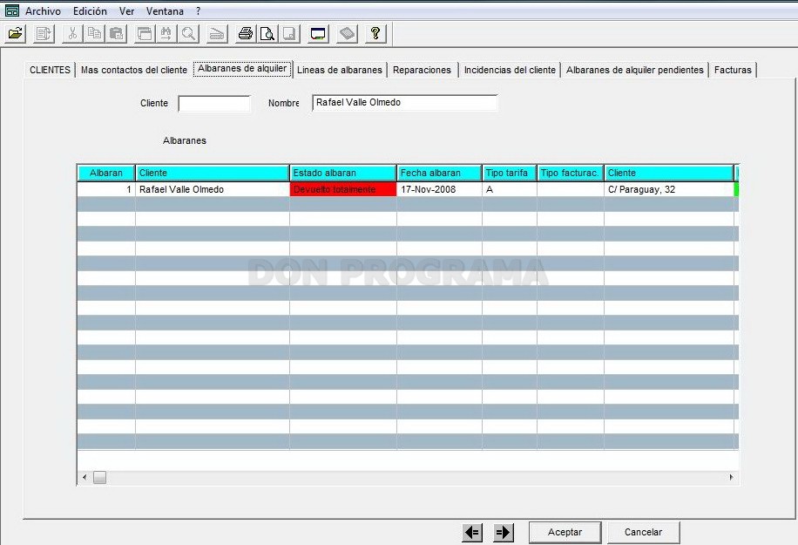Click the Cancelar button
798x545 pixels.
[x=643, y=532]
